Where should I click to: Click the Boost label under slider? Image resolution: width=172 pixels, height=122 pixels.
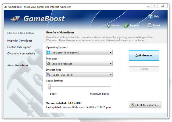[53, 94]
